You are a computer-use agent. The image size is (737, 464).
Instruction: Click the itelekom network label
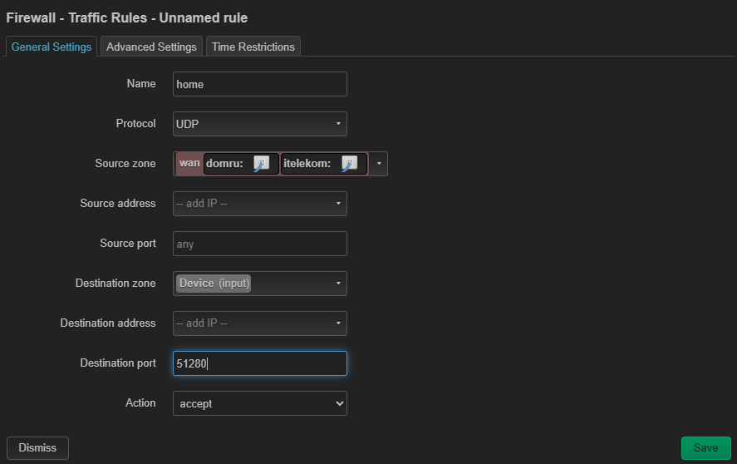click(307, 164)
